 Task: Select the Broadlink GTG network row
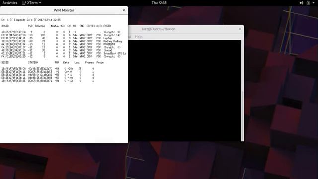64,53
